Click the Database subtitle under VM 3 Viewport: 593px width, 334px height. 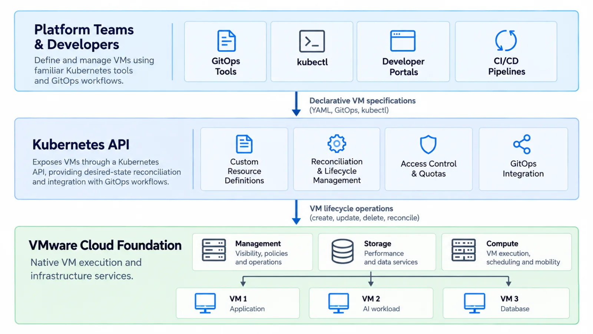(515, 309)
